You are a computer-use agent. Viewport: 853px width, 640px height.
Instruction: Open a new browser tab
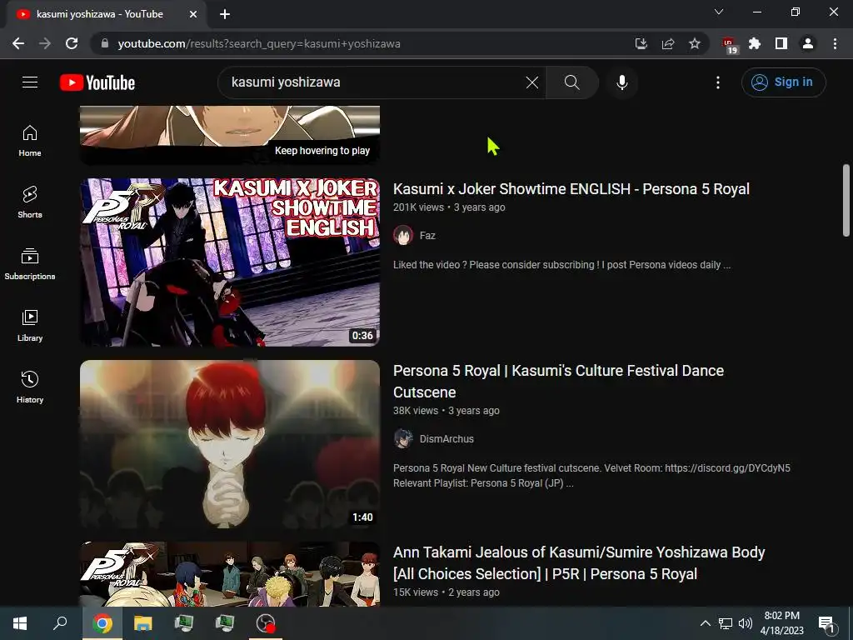[225, 14]
